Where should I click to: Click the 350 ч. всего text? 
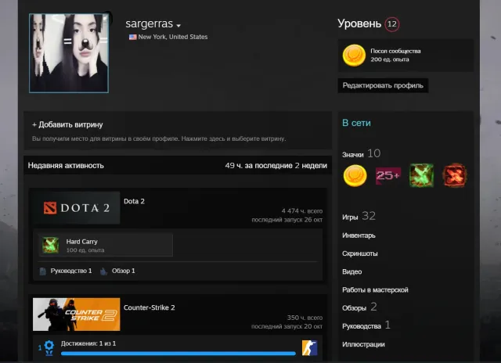(305, 318)
